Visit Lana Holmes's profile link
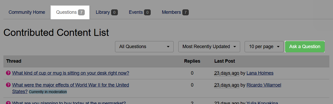333x104 pixels. point(260,73)
